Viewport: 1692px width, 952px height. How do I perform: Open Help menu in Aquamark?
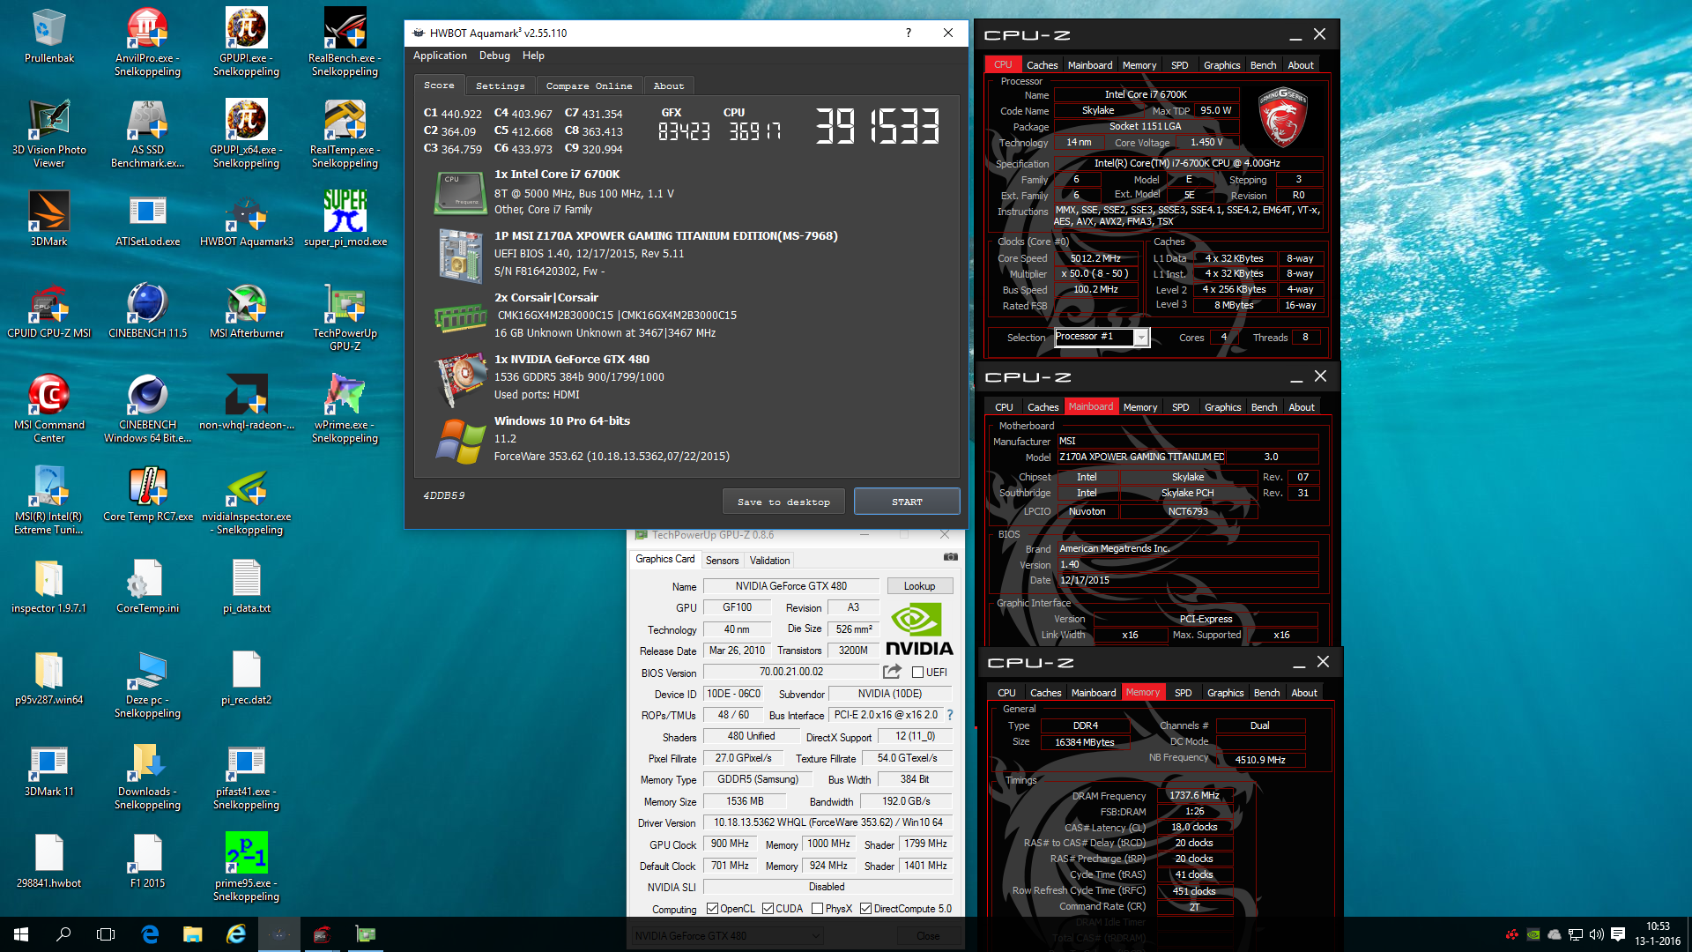533,56
